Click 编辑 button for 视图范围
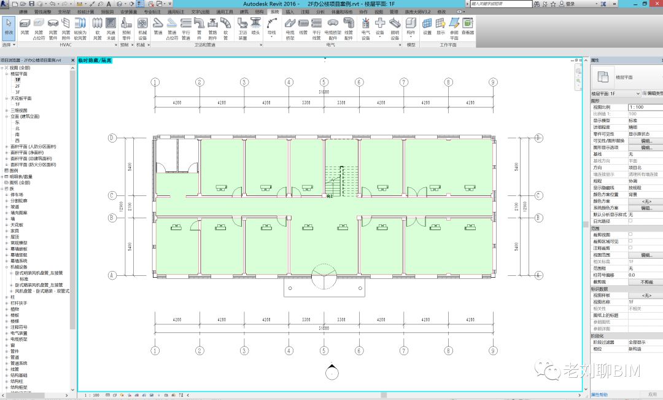 pos(646,255)
